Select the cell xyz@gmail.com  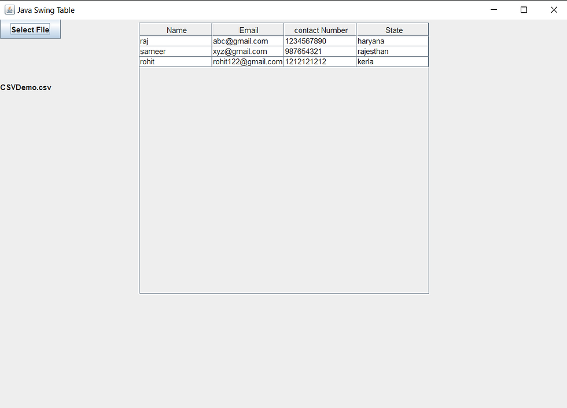(x=248, y=52)
